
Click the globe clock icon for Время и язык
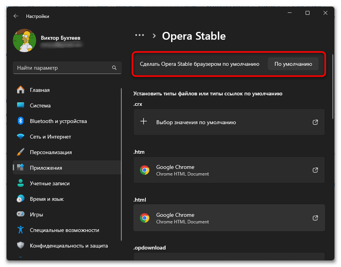pyautogui.click(x=21, y=198)
